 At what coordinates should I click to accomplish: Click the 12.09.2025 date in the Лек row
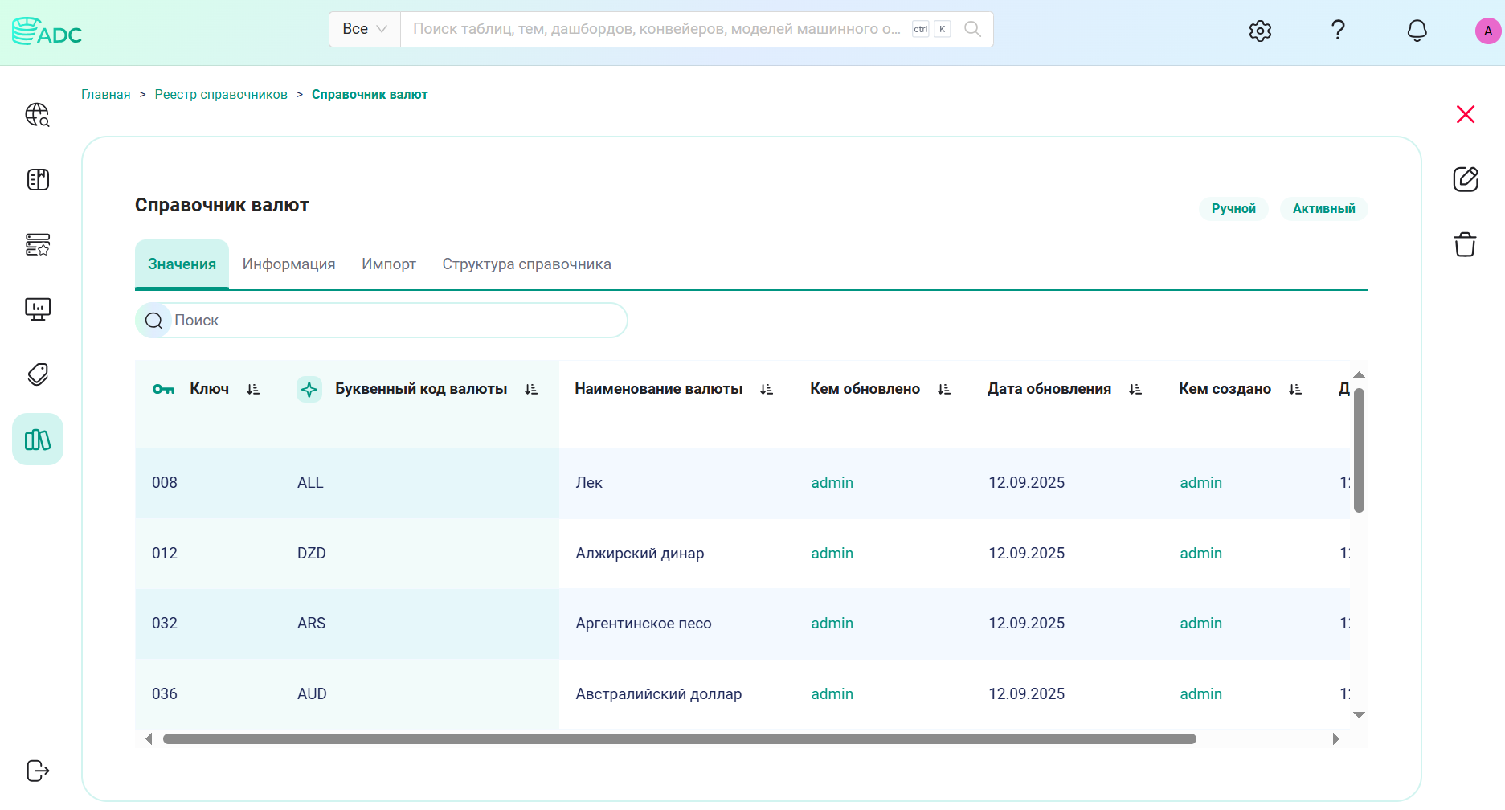pos(1026,483)
